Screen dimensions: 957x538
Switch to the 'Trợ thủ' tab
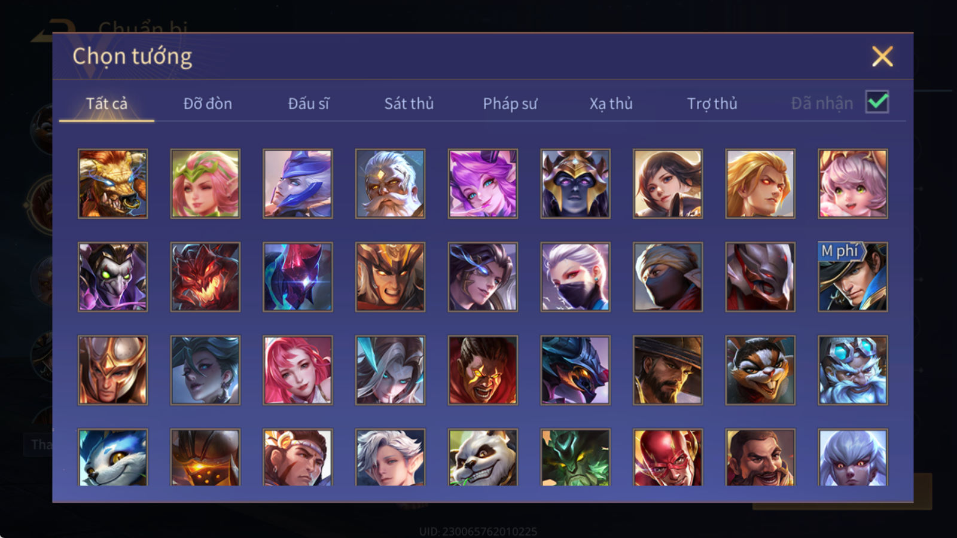pyautogui.click(x=712, y=103)
